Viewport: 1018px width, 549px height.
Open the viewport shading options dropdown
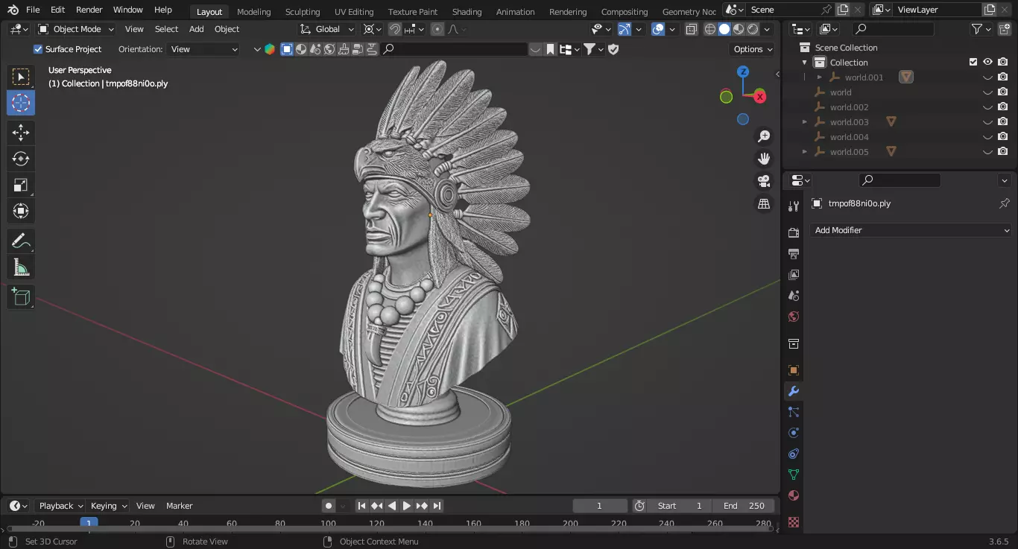pyautogui.click(x=768, y=29)
